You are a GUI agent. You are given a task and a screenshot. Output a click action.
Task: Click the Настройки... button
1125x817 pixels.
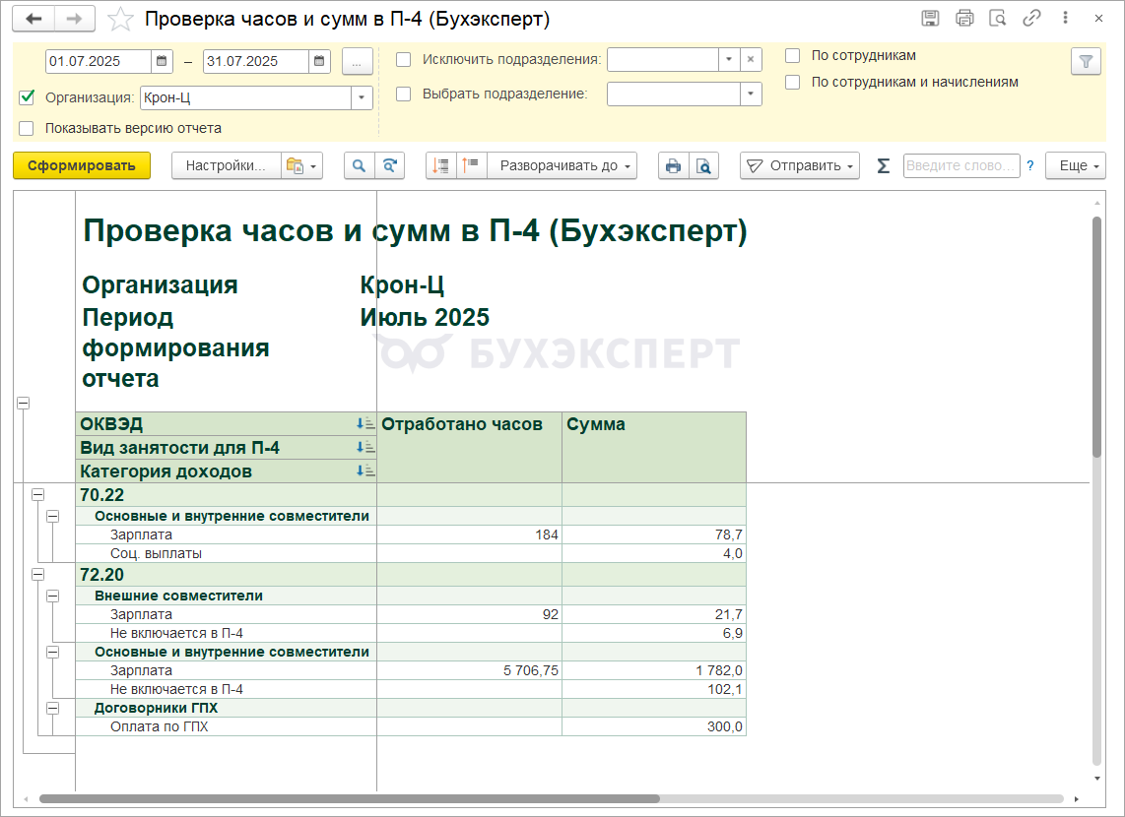(x=226, y=166)
